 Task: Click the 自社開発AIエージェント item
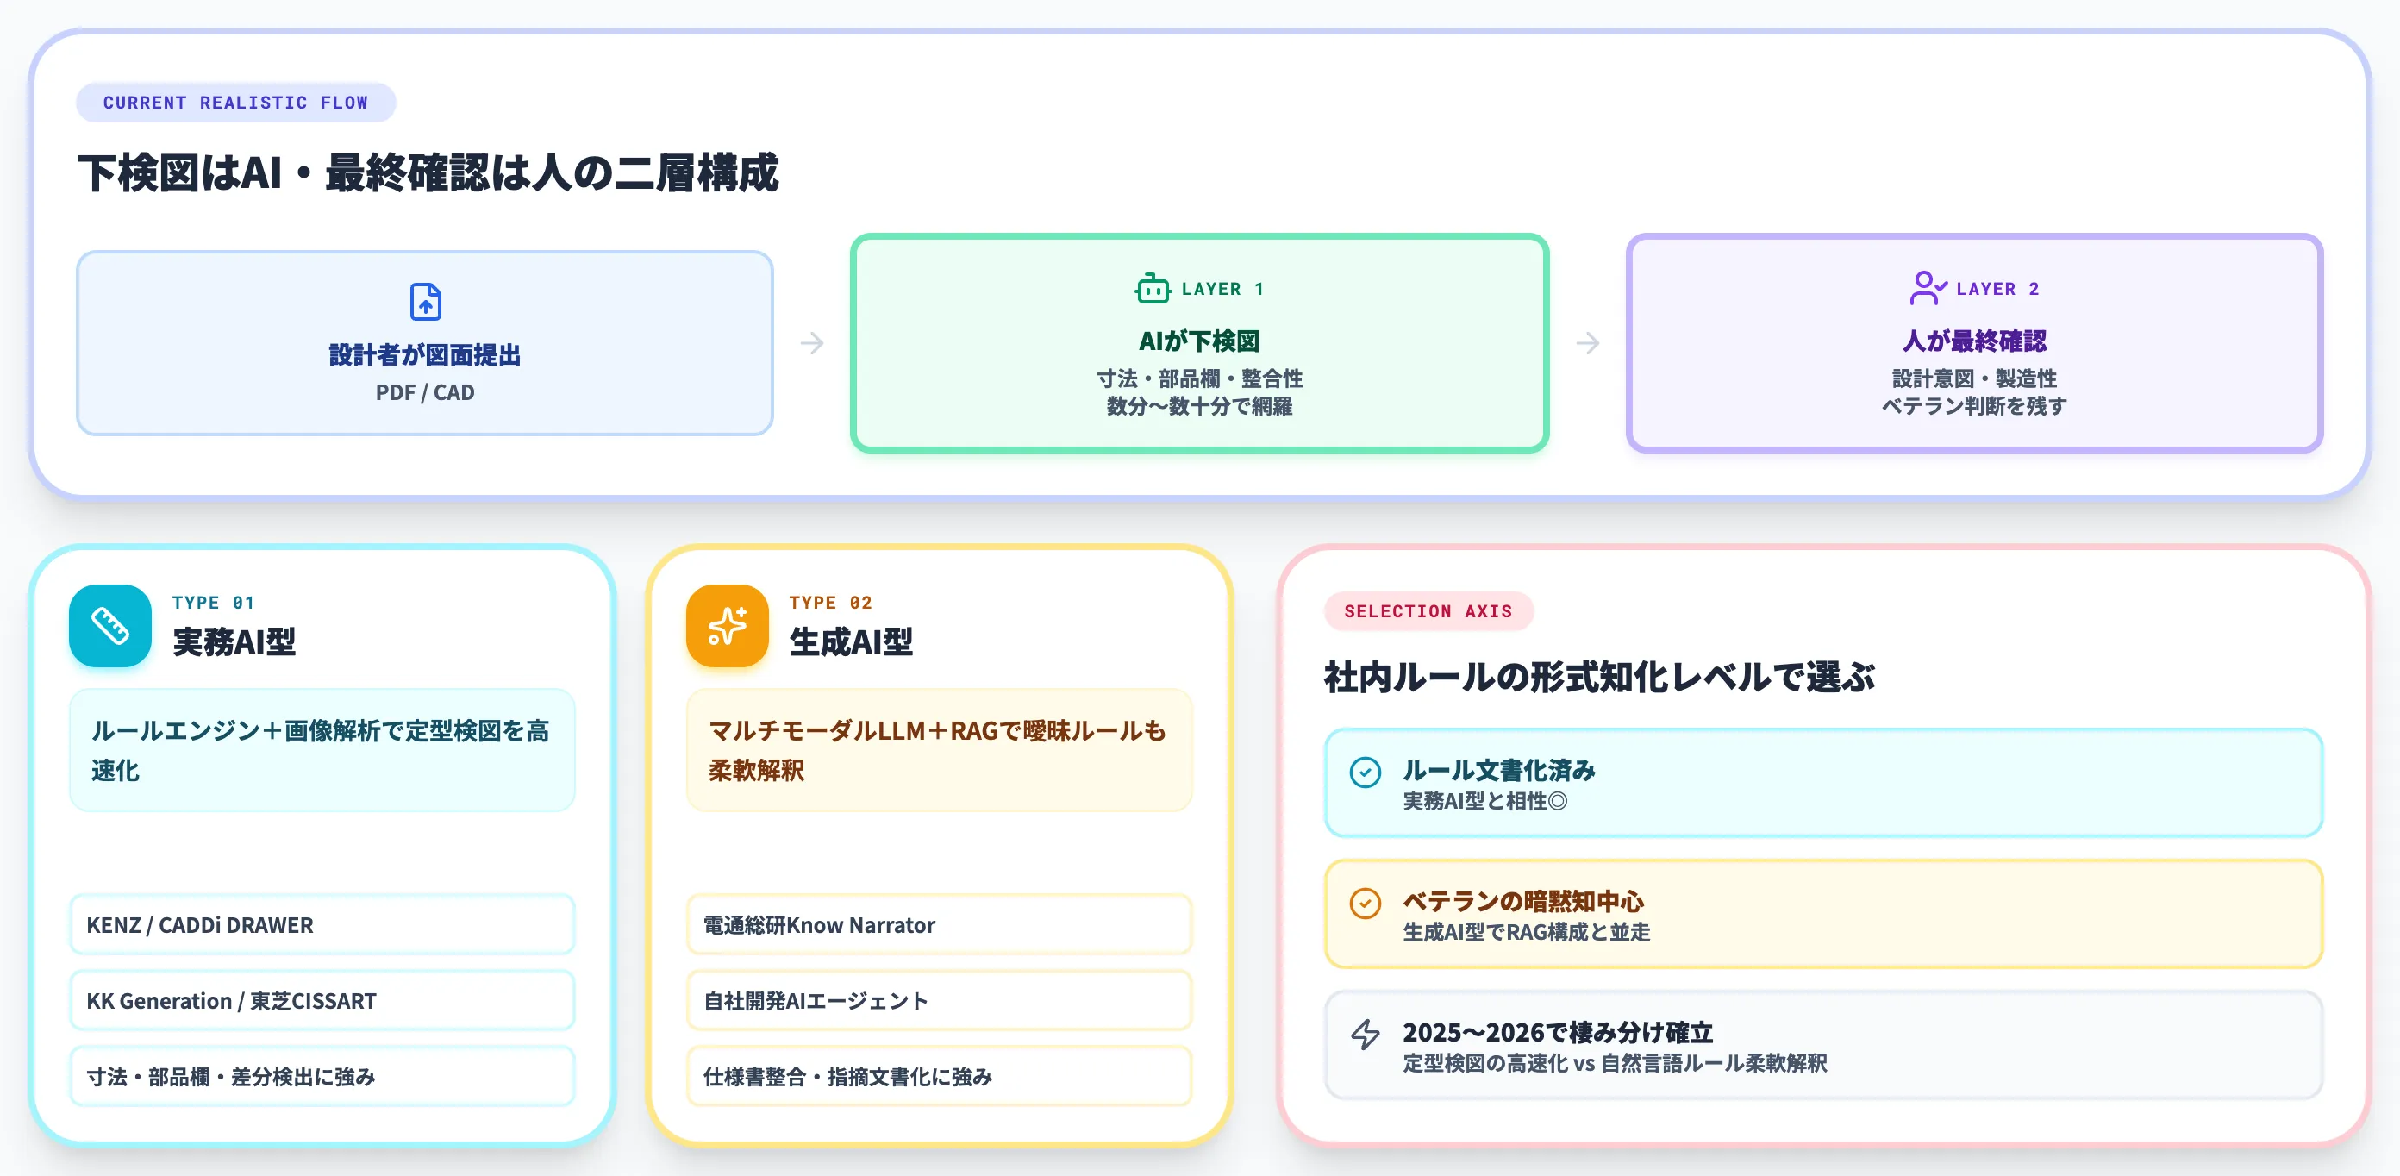(x=939, y=1000)
